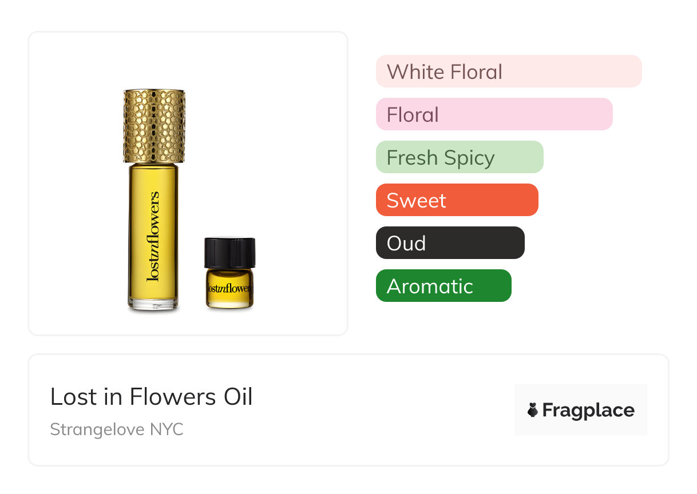Open the Lost in Flowers Oil title

pos(151,397)
